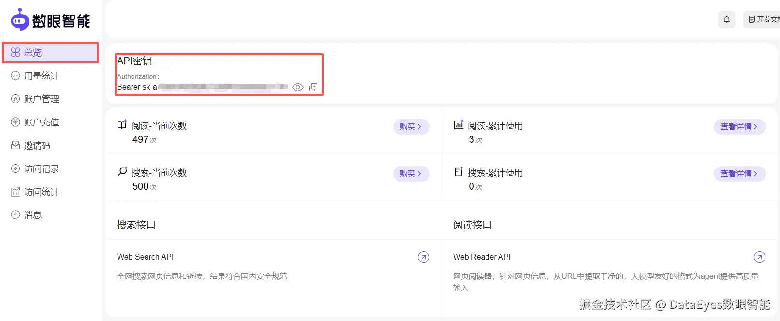780x321 pixels.
Task: Click the 3 次 cumulative read value
Action: click(x=475, y=139)
